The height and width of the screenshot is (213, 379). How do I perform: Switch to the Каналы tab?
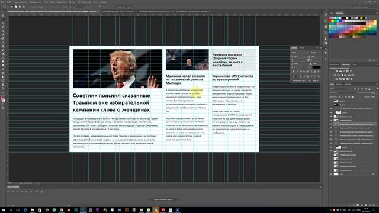[x=339, y=84]
